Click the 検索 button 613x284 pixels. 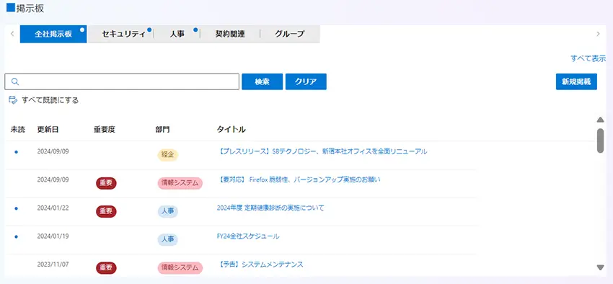[263, 81]
